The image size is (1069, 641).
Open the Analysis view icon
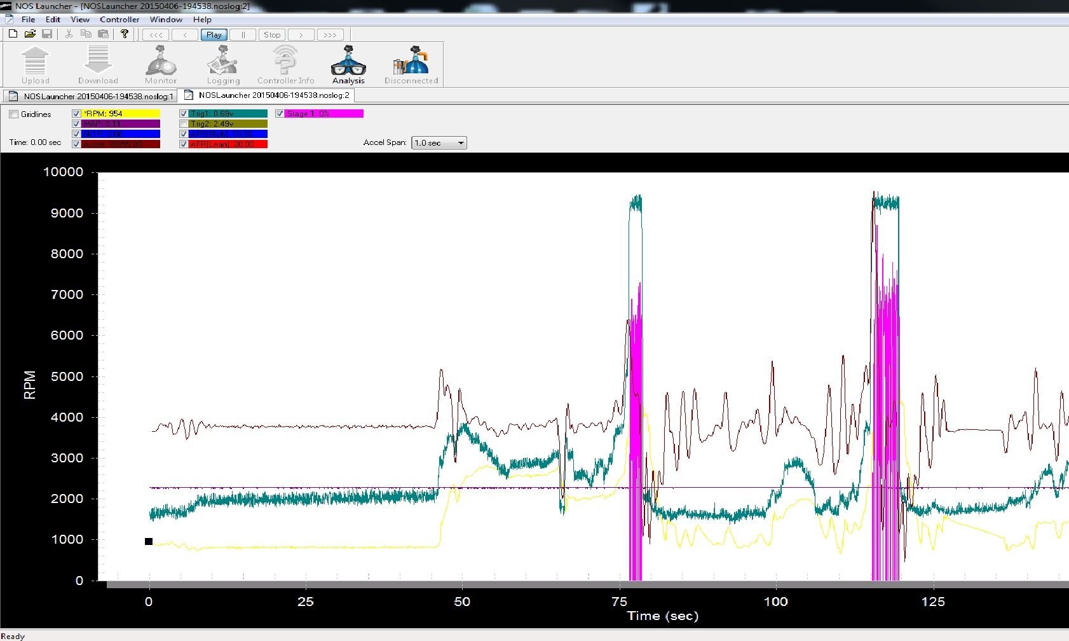[x=348, y=61]
